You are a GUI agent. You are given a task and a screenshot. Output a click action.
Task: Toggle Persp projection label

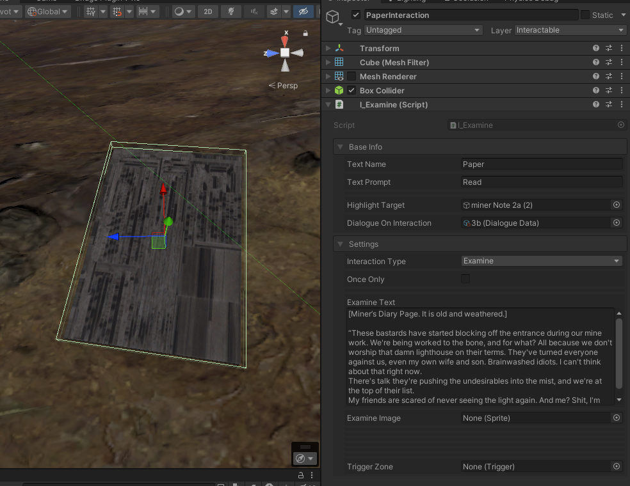click(283, 86)
